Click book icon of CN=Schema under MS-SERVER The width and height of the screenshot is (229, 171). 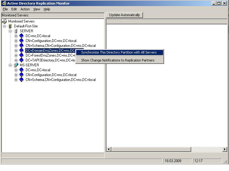click(21, 80)
